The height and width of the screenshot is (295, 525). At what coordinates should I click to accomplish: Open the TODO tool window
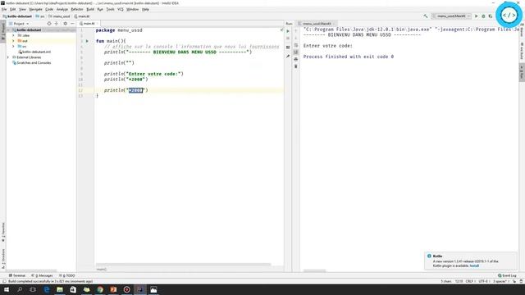[x=67, y=275]
